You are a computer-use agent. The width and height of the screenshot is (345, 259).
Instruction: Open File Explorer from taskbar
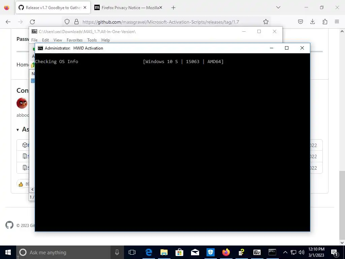[x=164, y=252]
